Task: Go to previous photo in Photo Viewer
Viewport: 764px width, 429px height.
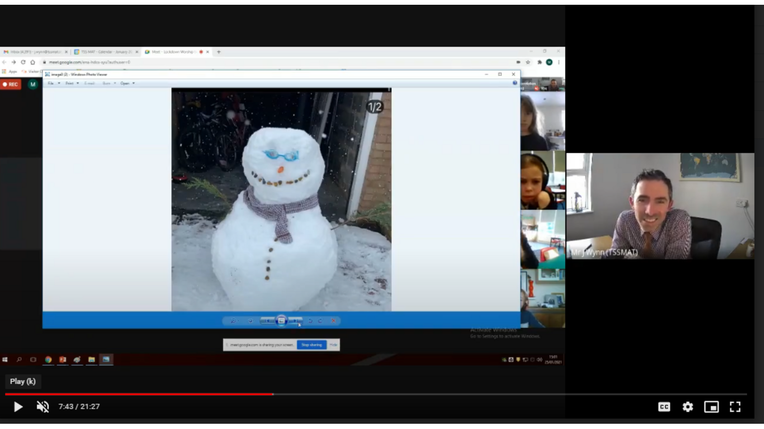Action: [267, 321]
